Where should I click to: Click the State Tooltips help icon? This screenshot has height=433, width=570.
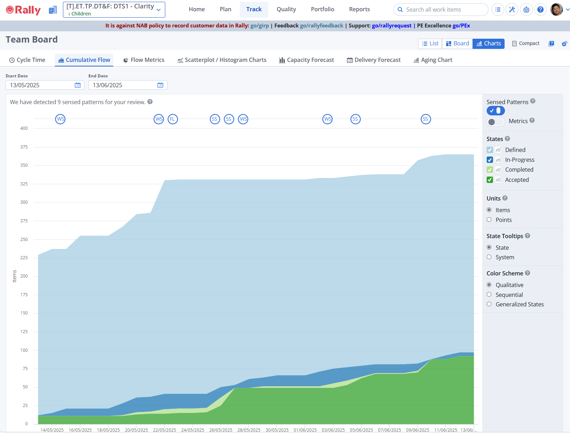527,236
